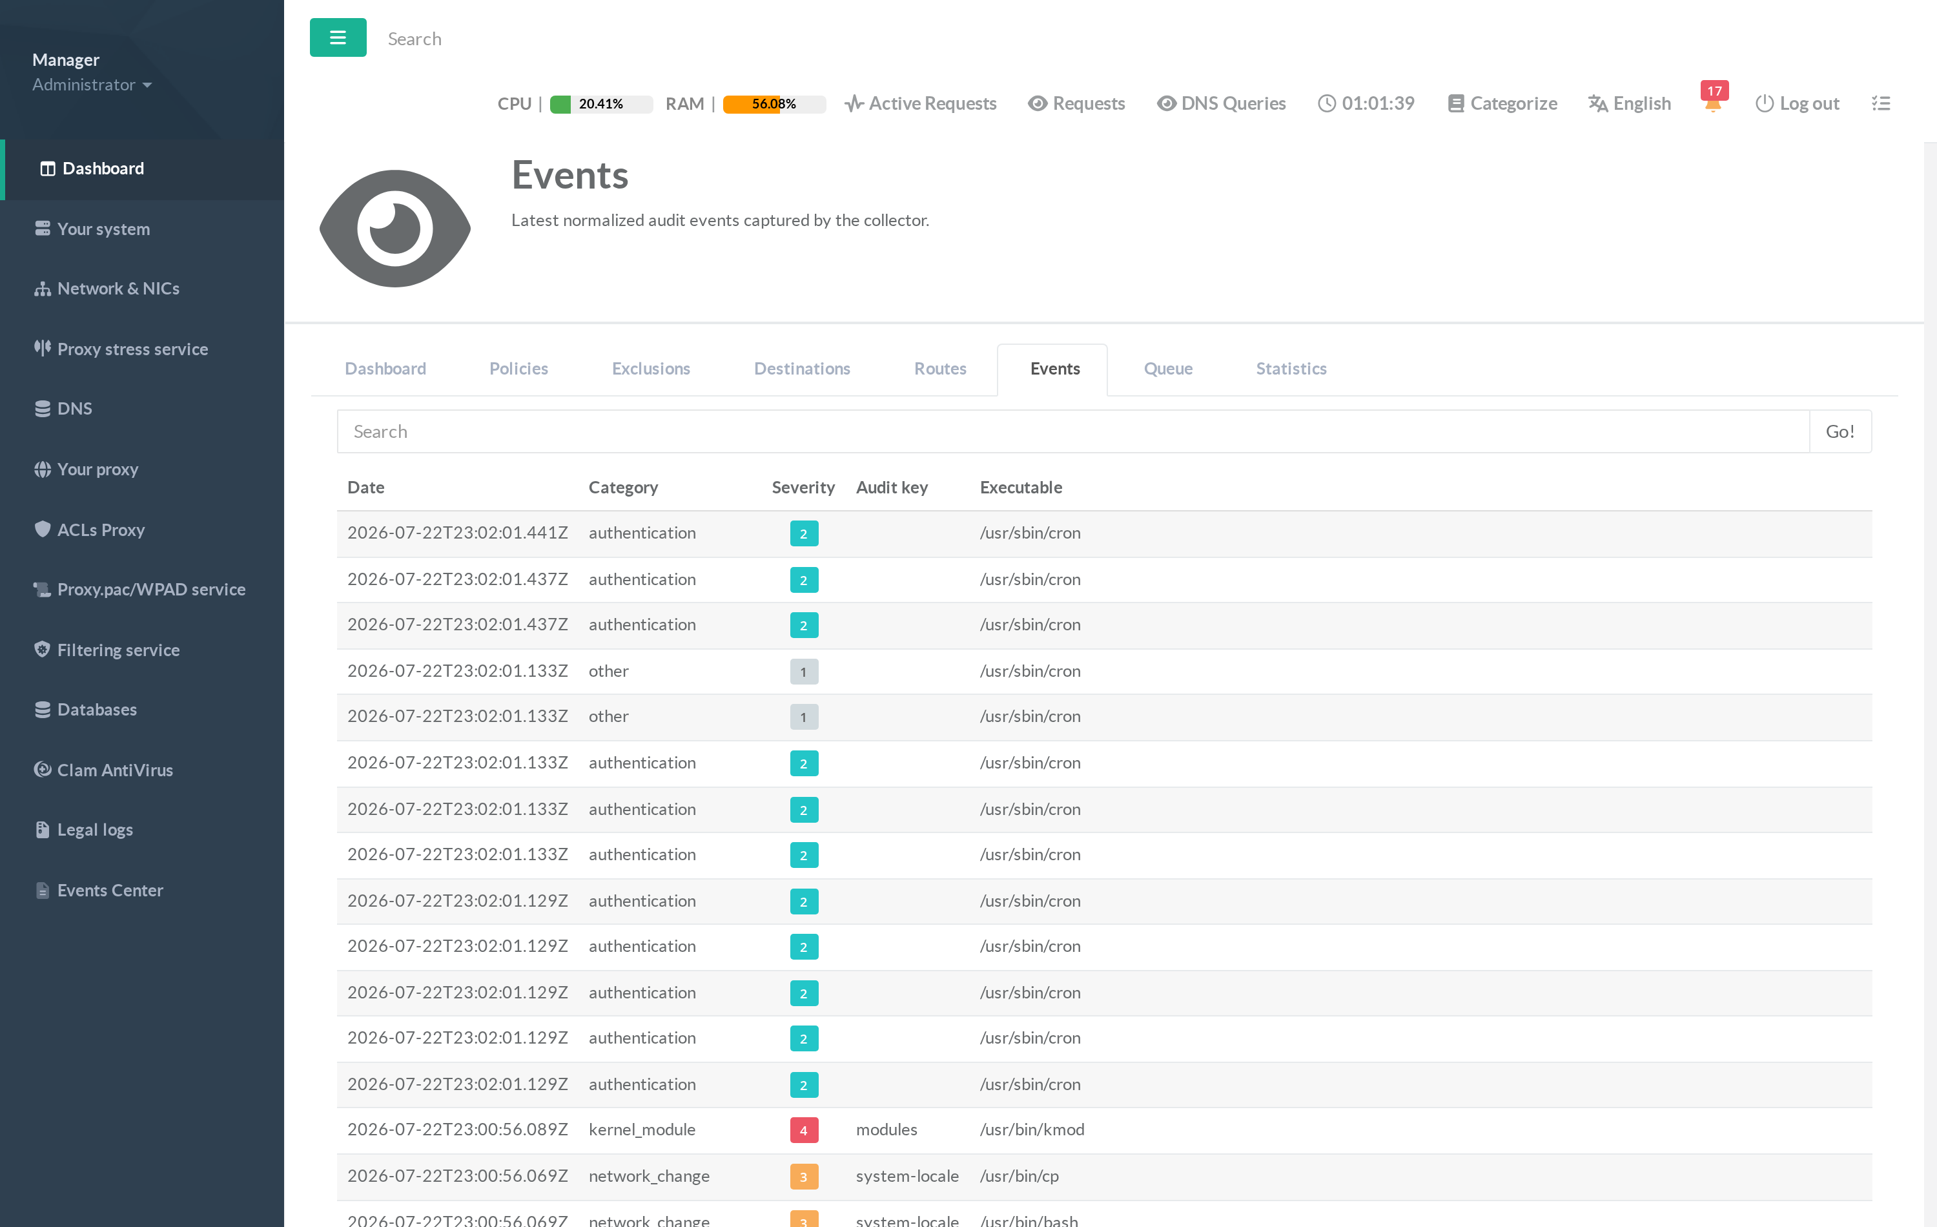Viewport: 1937px width, 1227px height.
Task: Open ACLs Proxy sidebar section
Action: point(143,530)
